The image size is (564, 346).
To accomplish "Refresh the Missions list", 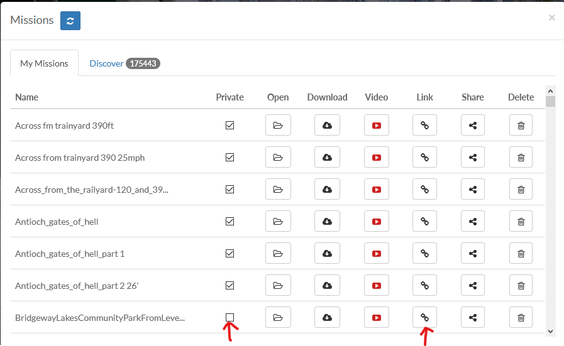I will (70, 21).
